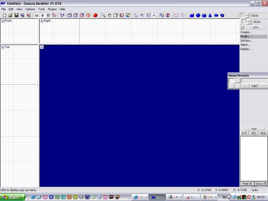The image size is (268, 201).
Task: Click the vertex nodes edit icon
Action: coord(62,15)
